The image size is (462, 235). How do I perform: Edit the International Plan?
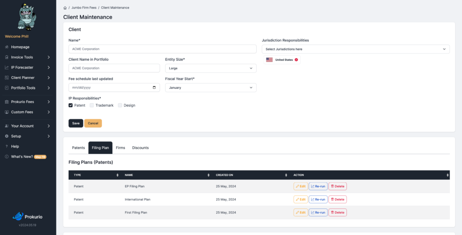(300, 199)
